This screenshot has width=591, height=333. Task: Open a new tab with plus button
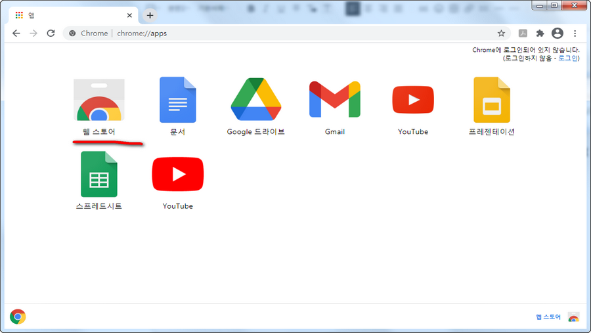pyautogui.click(x=150, y=15)
